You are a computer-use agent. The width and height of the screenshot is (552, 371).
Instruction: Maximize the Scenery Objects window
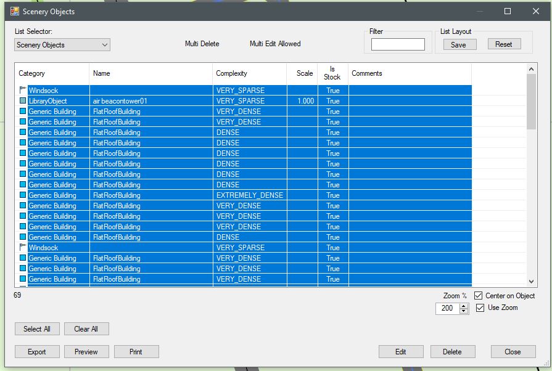point(508,11)
